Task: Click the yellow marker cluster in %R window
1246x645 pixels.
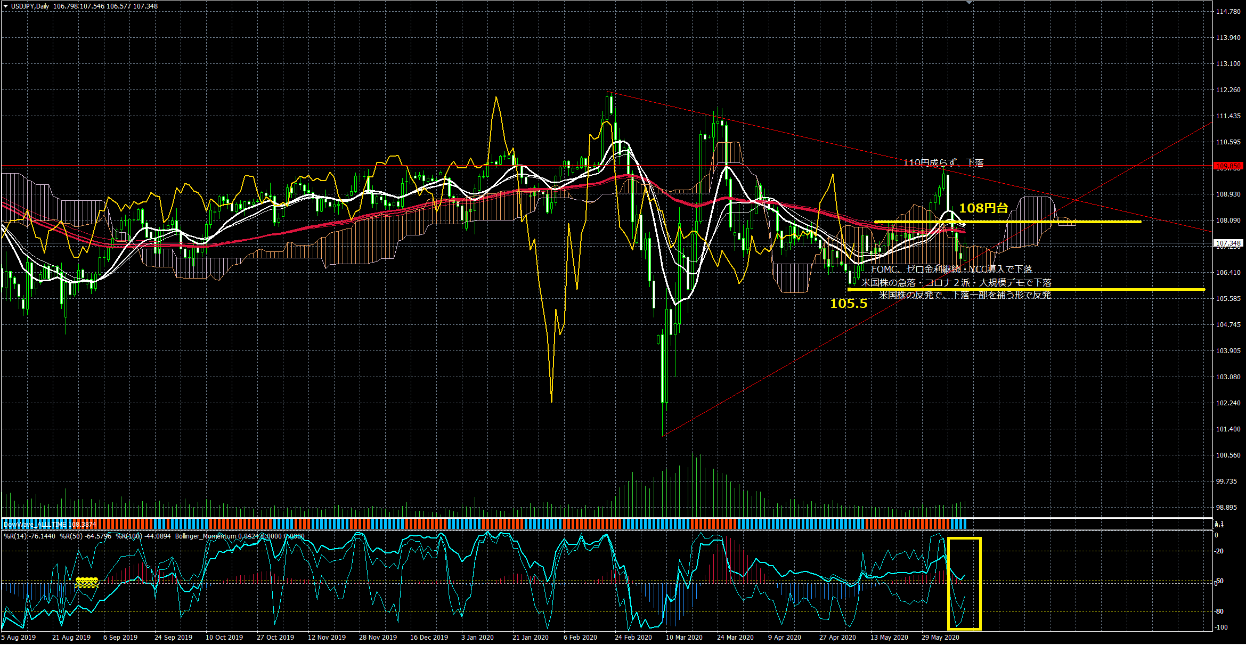Action: click(x=87, y=583)
